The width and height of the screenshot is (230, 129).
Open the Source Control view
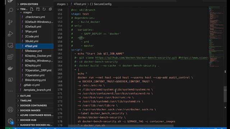(10, 22)
